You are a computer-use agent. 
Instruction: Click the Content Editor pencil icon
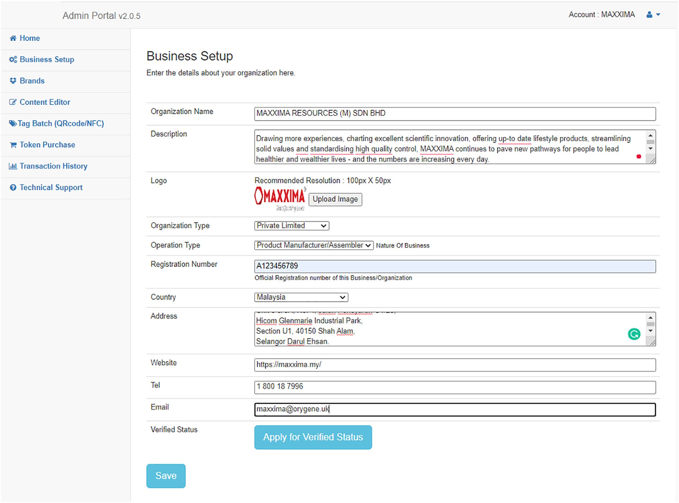[13, 102]
